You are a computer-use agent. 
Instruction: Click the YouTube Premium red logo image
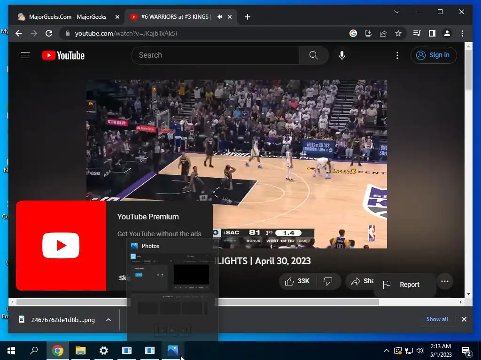coord(61,246)
